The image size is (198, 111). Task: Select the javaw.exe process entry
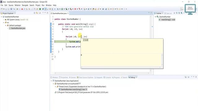click(81, 92)
